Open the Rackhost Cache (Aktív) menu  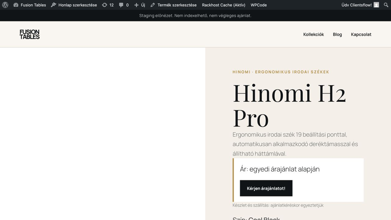(x=224, y=5)
